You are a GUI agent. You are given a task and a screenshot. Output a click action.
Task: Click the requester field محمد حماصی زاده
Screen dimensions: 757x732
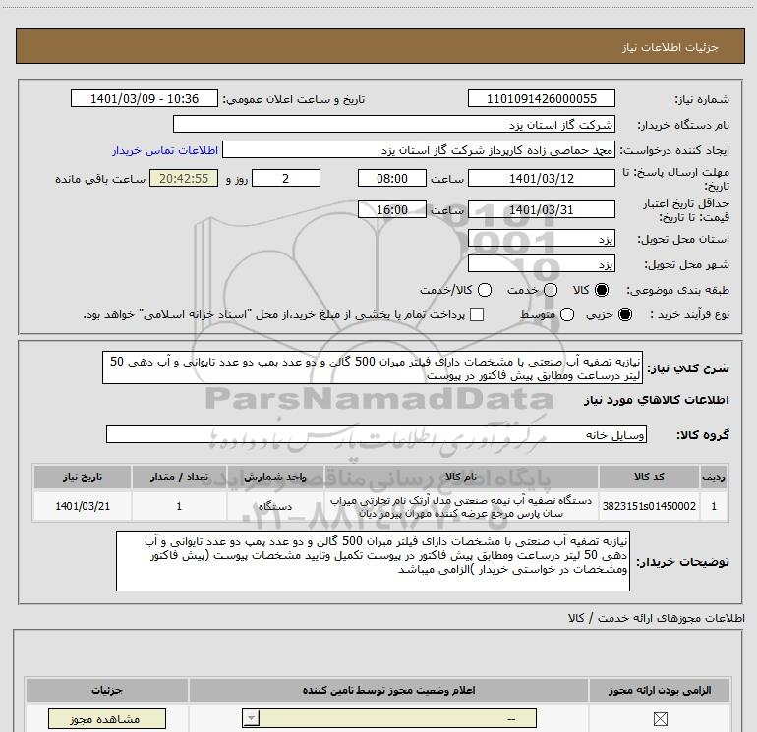point(419,150)
